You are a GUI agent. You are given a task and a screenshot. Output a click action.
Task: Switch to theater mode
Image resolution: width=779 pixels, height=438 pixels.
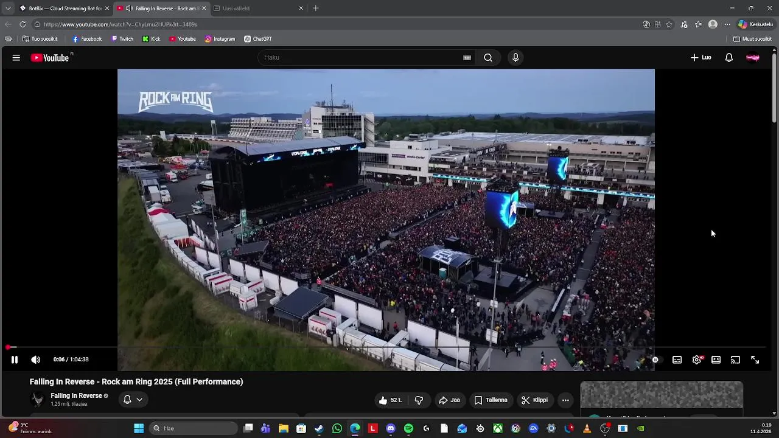[x=716, y=360]
